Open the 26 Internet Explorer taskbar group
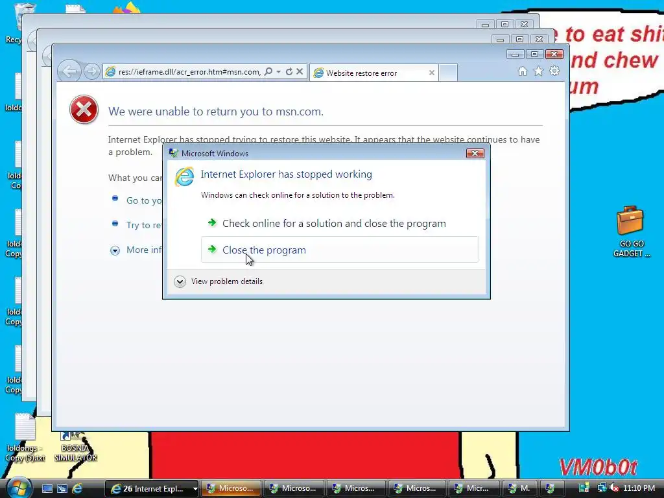Image resolution: width=664 pixels, height=498 pixels. point(152,489)
